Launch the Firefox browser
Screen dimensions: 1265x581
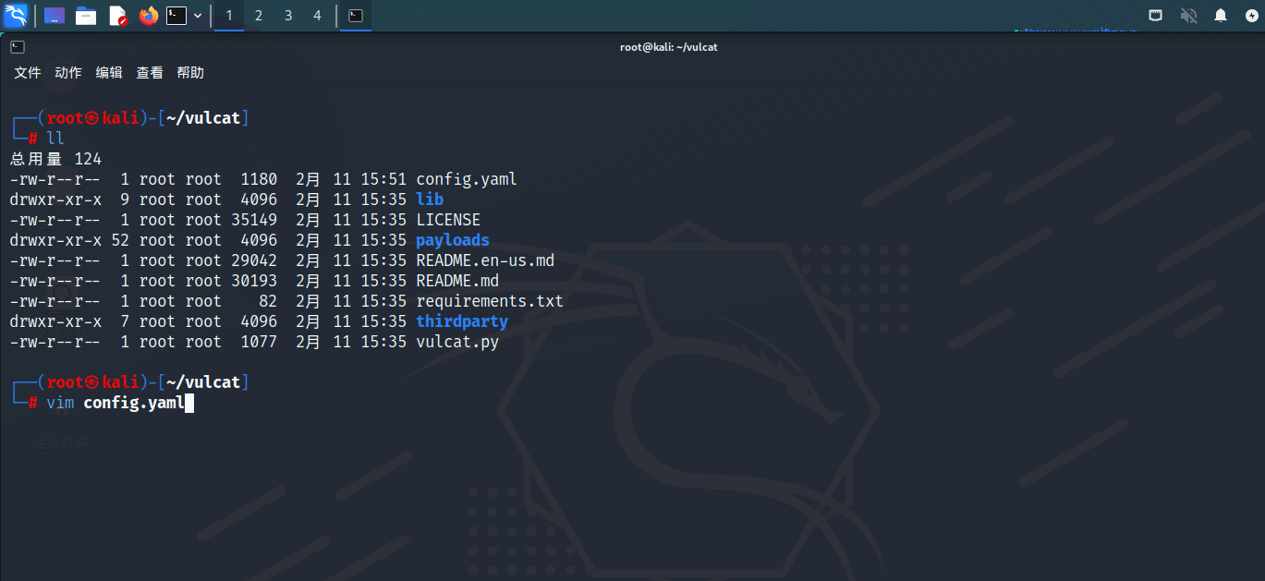click(149, 16)
